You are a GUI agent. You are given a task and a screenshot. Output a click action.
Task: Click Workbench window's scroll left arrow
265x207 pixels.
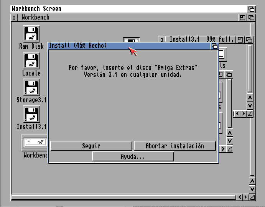click(240, 197)
